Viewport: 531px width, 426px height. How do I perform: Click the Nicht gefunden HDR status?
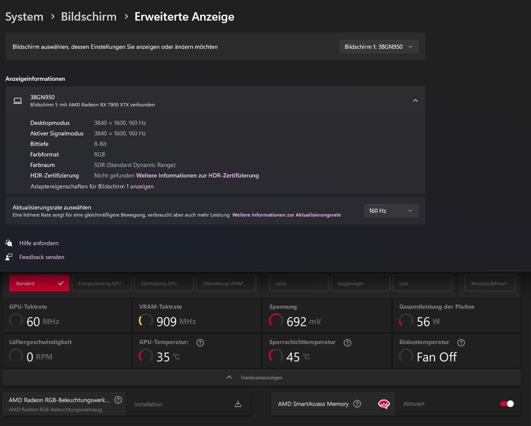pos(114,175)
